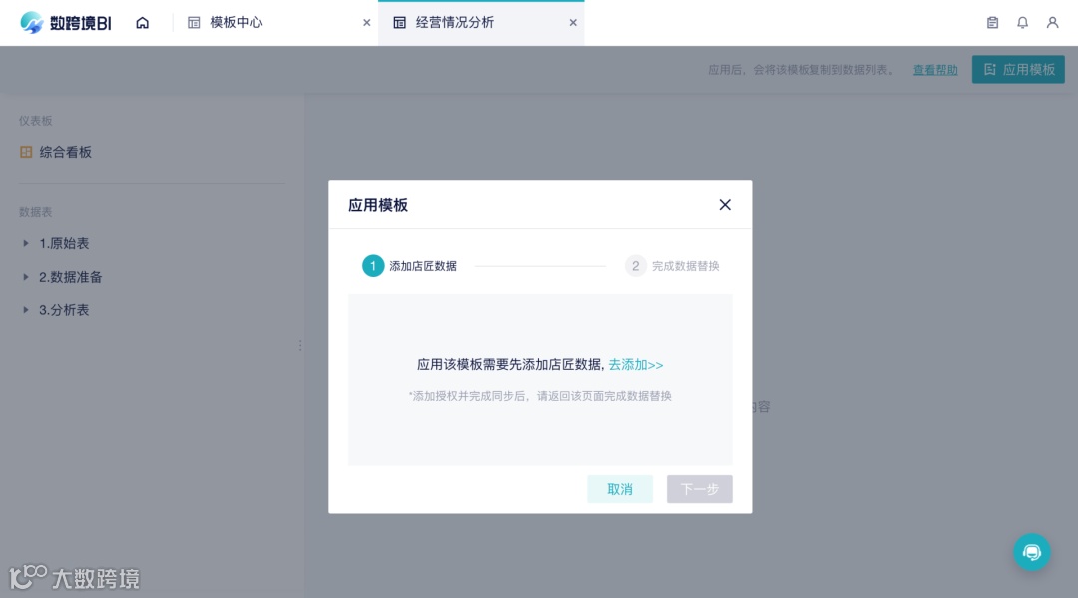The width and height of the screenshot is (1078, 598).
Task: Click the 数跨境BI logo icon
Action: (x=31, y=21)
